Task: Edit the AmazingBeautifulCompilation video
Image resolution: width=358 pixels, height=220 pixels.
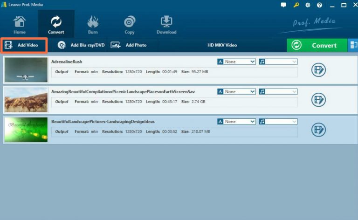Action: tap(318, 100)
